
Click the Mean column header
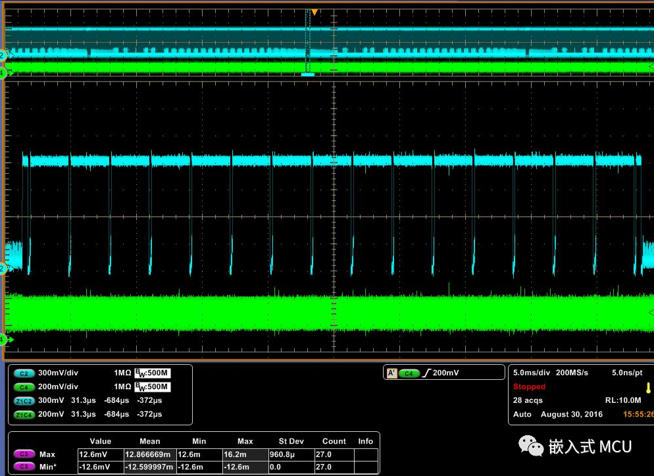(150, 441)
